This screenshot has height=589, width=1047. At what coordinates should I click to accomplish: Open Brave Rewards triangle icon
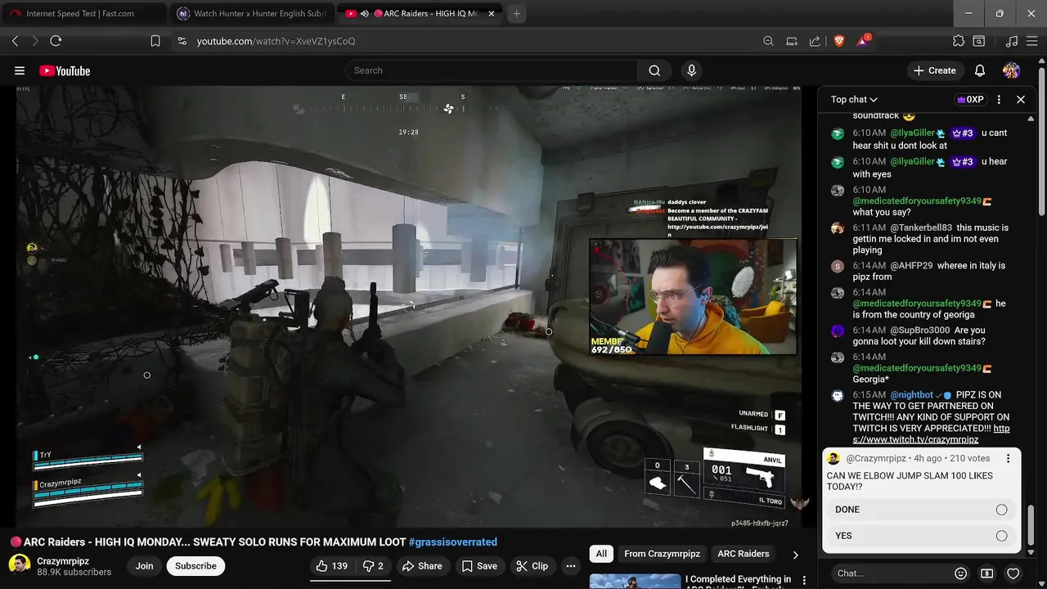[x=862, y=41]
